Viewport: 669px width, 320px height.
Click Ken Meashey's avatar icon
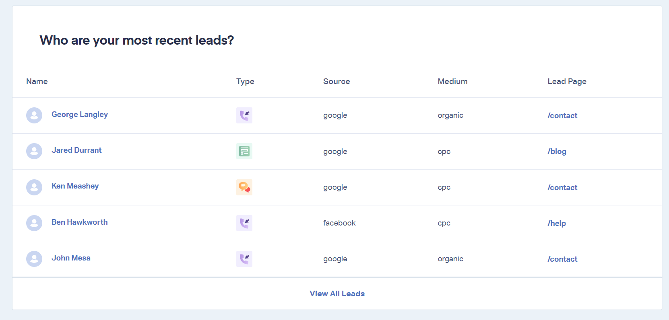(x=34, y=187)
